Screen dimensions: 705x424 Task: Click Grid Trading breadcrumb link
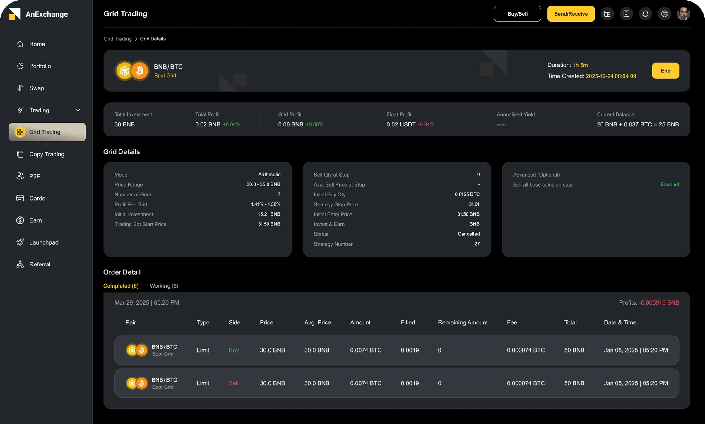pyautogui.click(x=117, y=38)
